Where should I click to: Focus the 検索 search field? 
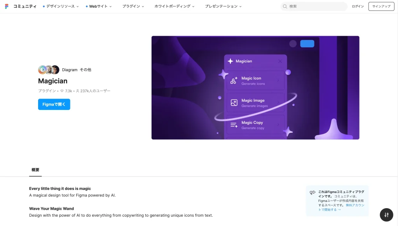[314, 6]
